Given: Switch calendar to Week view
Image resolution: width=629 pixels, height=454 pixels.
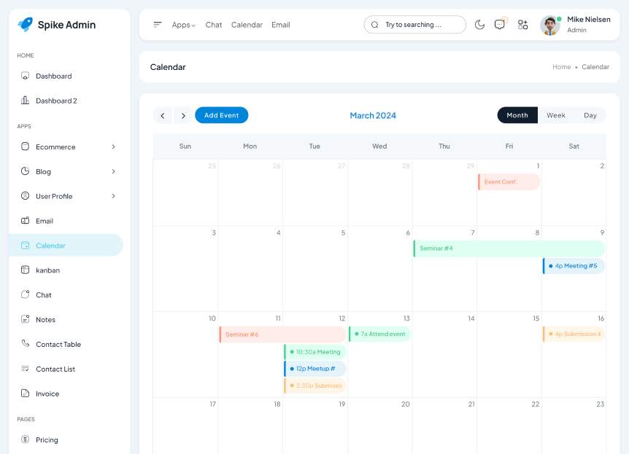Looking at the screenshot, I should 556,115.
